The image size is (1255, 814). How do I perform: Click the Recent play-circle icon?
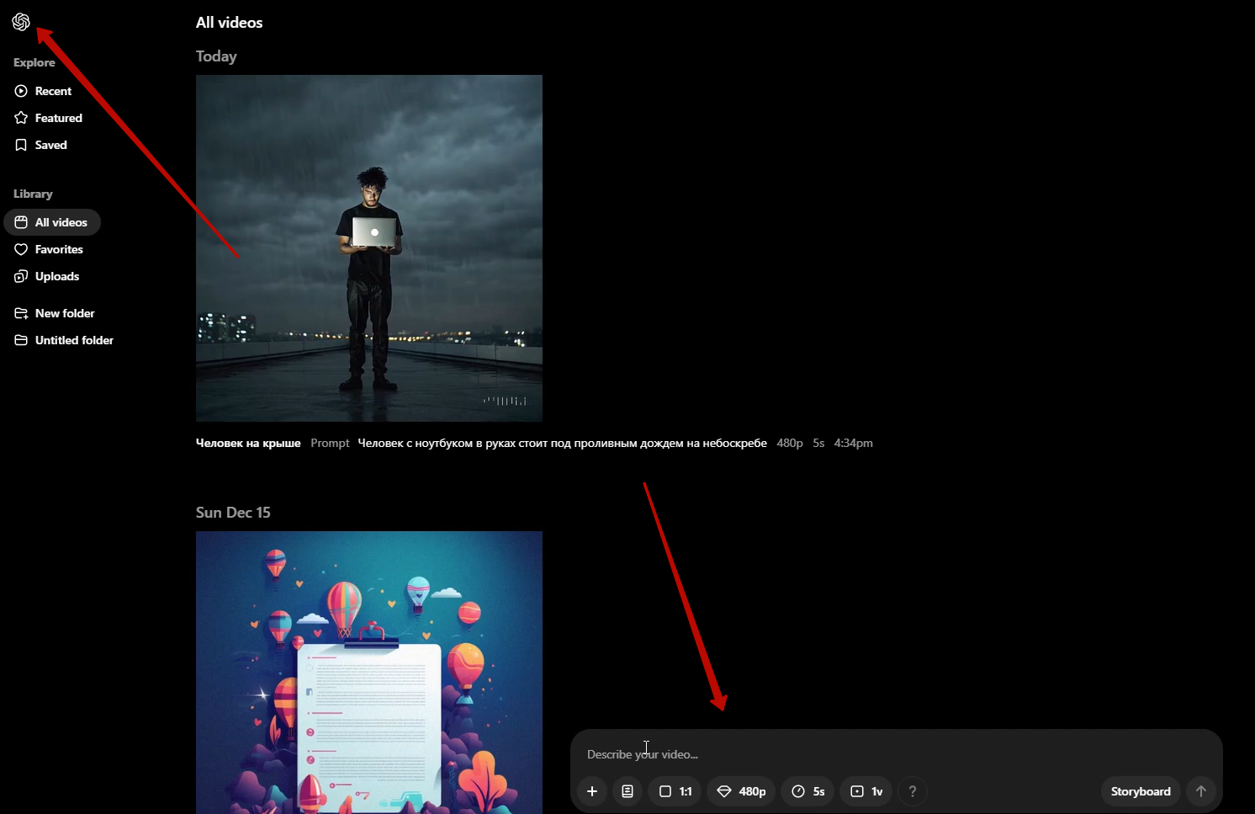coord(21,91)
